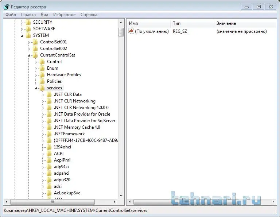Open the Избранное menu
Screen dimensions: 280x217
[x=64, y=15]
